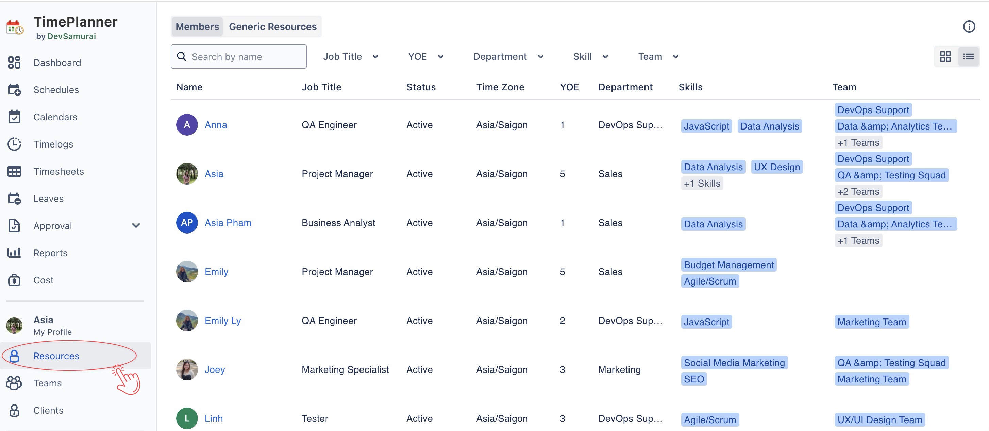Image resolution: width=989 pixels, height=431 pixels.
Task: Open the Skill filter dropdown
Action: click(x=590, y=57)
